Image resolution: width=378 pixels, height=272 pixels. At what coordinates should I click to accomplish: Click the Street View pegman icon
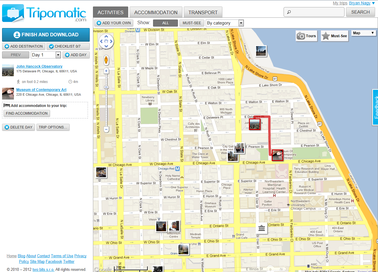click(106, 60)
